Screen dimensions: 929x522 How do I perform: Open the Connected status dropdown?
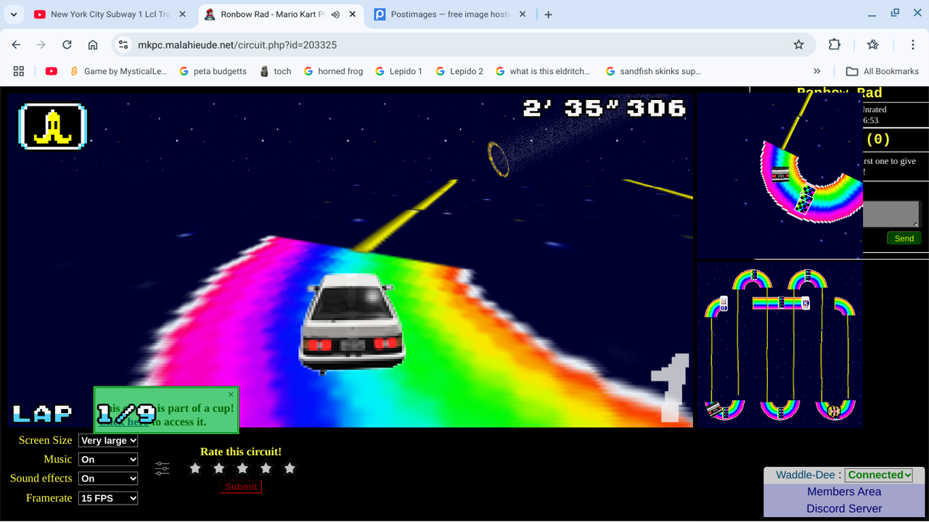point(879,475)
